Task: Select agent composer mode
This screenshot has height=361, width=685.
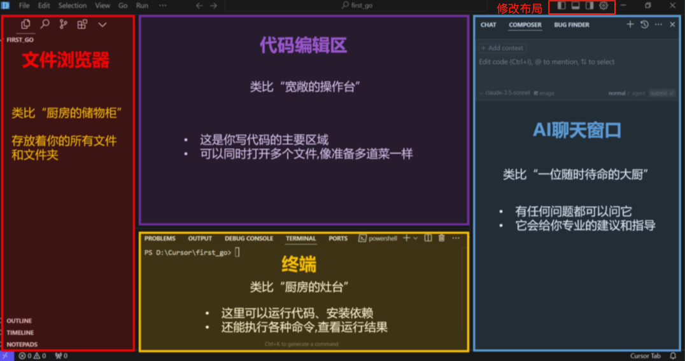Action: [639, 93]
